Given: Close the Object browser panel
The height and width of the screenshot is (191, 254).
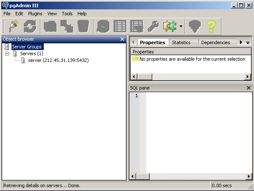Looking at the screenshot, I should click(122, 39).
